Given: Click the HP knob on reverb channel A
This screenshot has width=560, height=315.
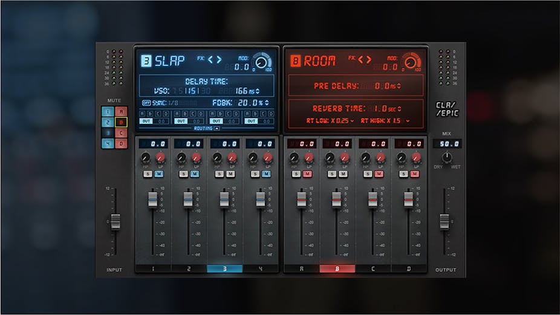Looking at the screenshot, I should click(x=294, y=158).
